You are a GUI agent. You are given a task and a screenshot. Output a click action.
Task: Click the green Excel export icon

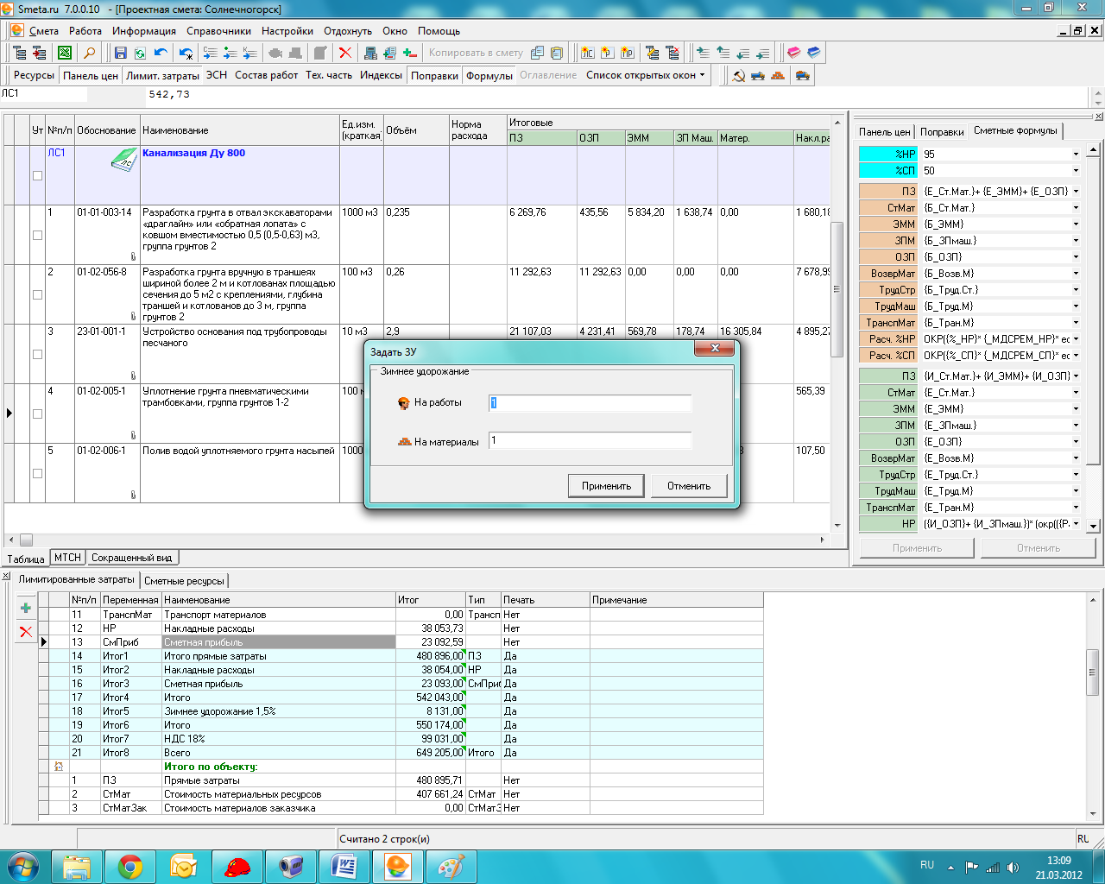click(65, 54)
